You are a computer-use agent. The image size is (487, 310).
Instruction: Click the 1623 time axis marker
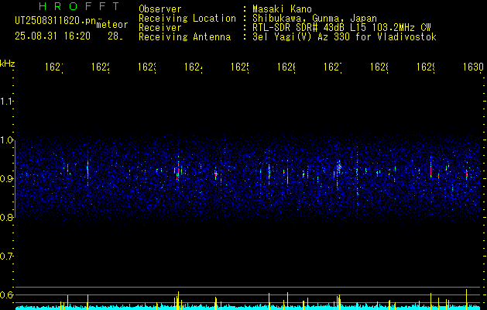(147, 67)
